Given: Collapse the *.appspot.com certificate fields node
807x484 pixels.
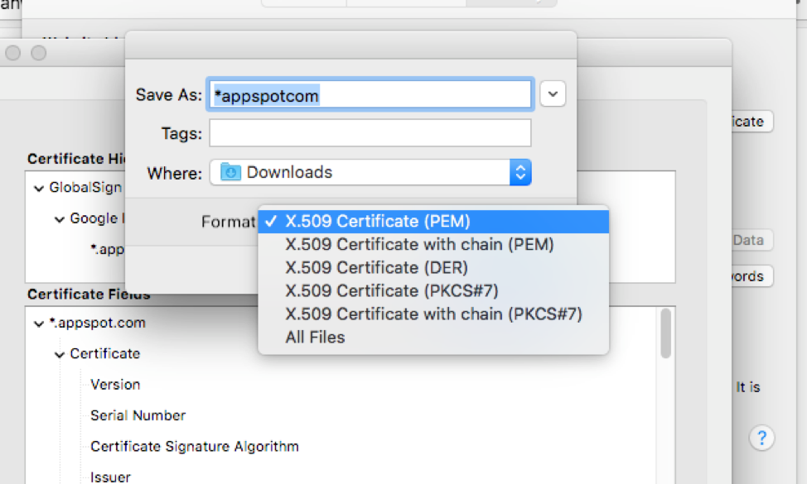Looking at the screenshot, I should [38, 323].
